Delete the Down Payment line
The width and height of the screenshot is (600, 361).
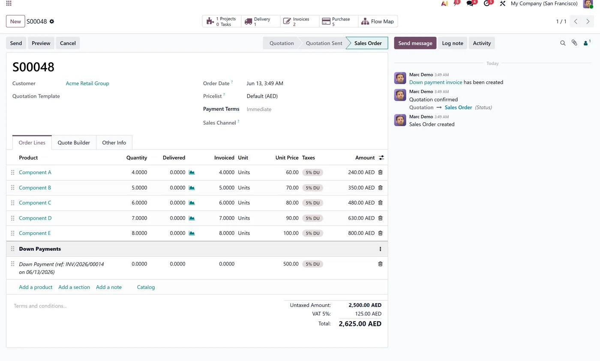pyautogui.click(x=380, y=264)
